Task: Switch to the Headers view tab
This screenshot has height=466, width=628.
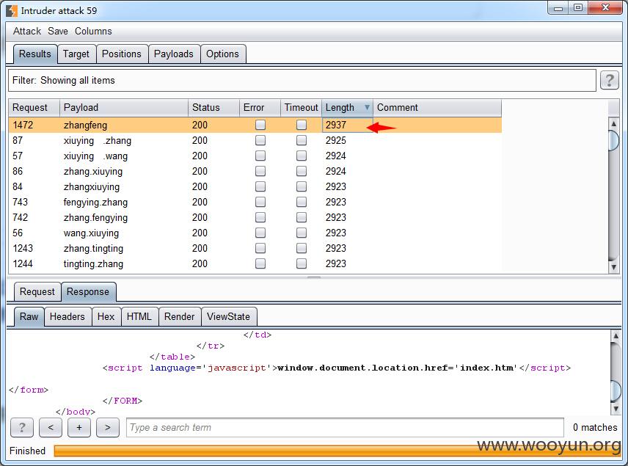Action: click(67, 317)
